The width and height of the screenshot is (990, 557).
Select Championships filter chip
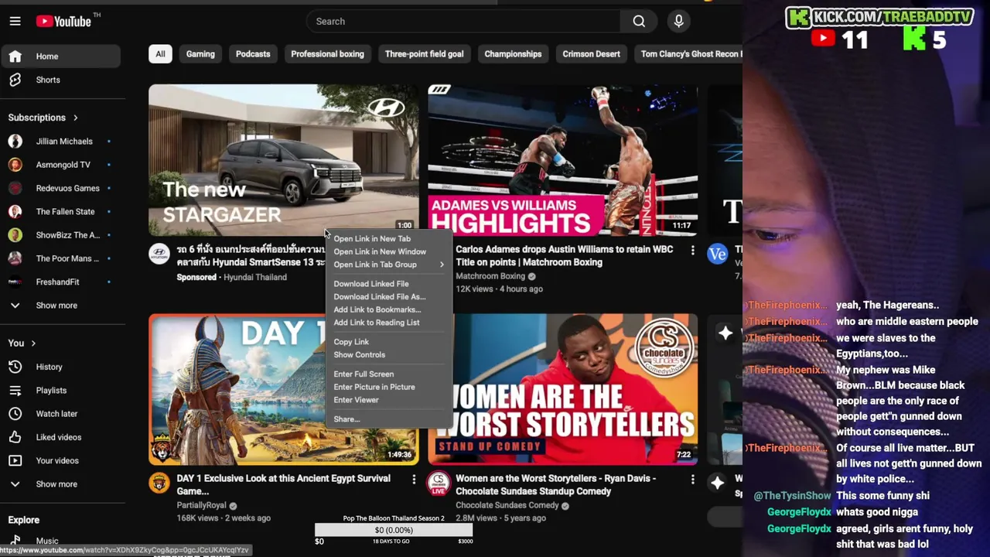point(513,54)
